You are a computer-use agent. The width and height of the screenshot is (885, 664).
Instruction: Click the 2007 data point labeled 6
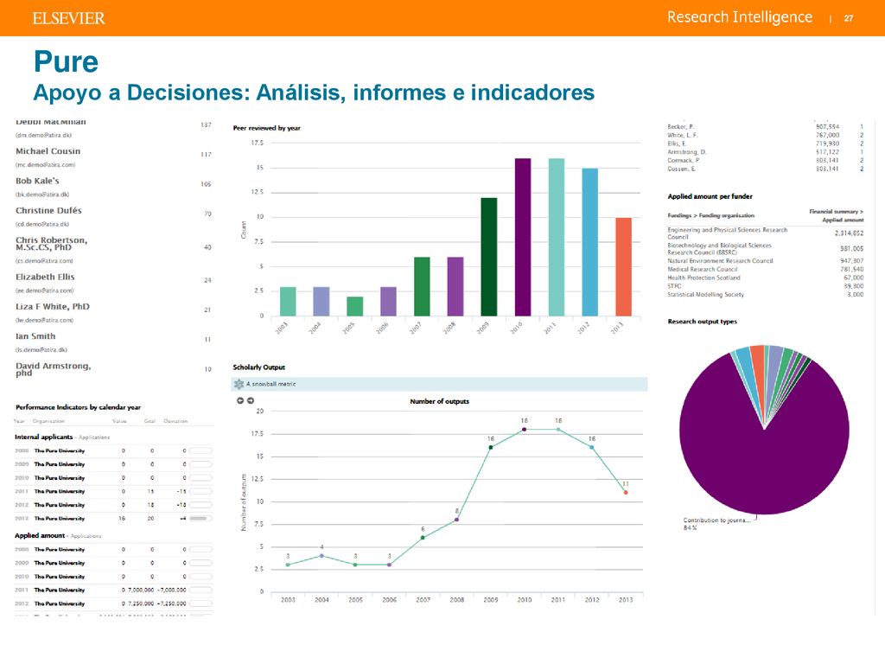423,538
